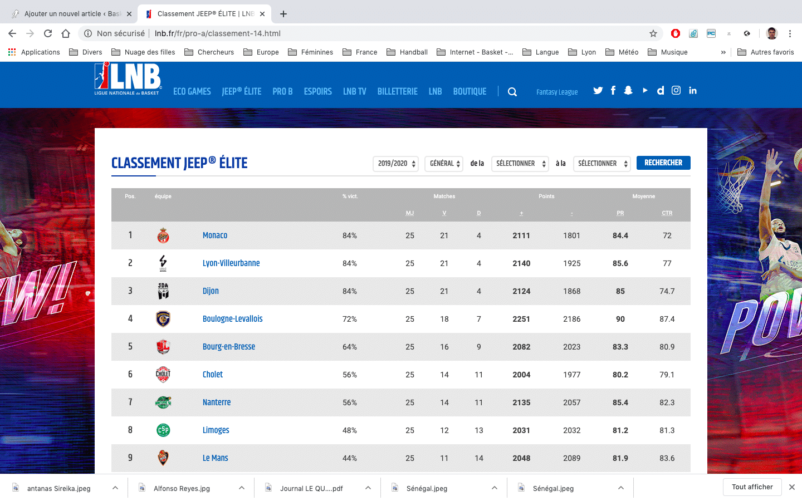Close the downloads bar
Screen dimensions: 802x501
click(792, 487)
